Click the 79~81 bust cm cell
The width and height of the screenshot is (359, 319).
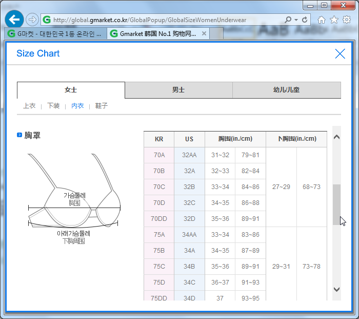click(250, 155)
